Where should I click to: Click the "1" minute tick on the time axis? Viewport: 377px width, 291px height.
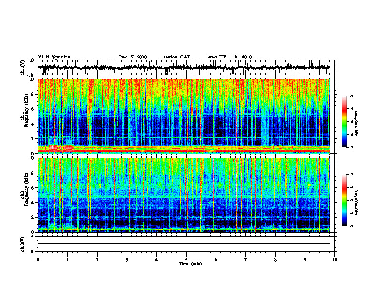pos(67,260)
